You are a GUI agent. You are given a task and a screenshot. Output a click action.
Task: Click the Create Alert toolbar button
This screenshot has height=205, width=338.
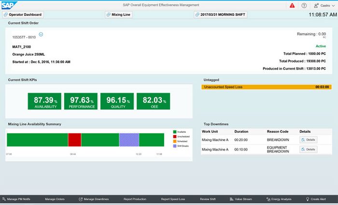click(x=316, y=199)
